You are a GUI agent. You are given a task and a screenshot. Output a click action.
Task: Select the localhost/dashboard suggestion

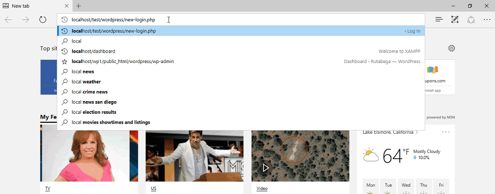[x=93, y=51]
